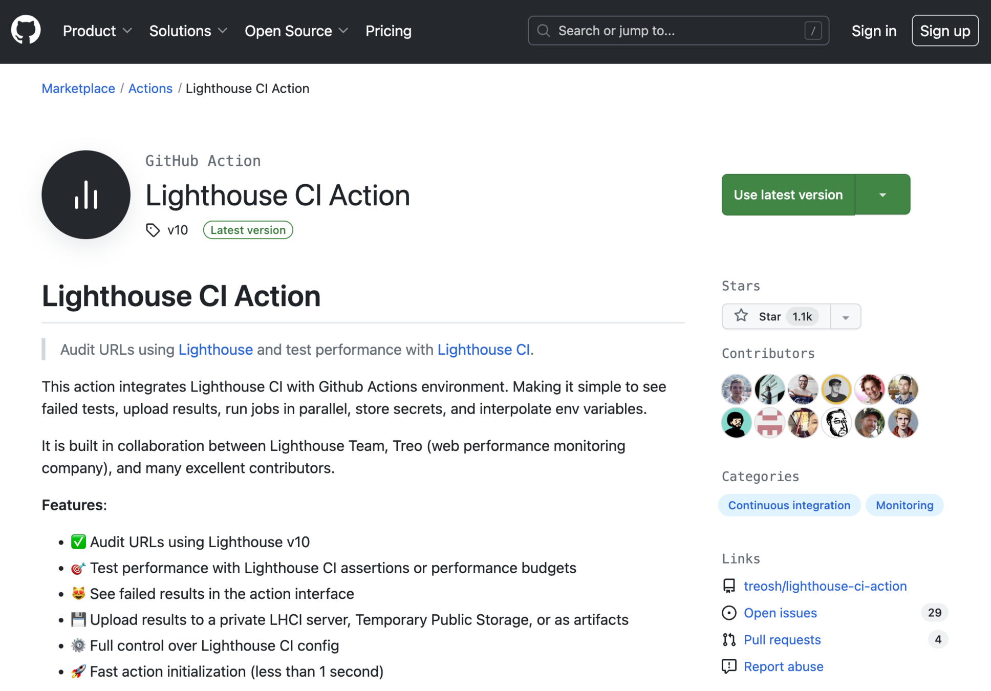The image size is (991, 691).
Task: Go to the Pricing menu item
Action: 388,31
